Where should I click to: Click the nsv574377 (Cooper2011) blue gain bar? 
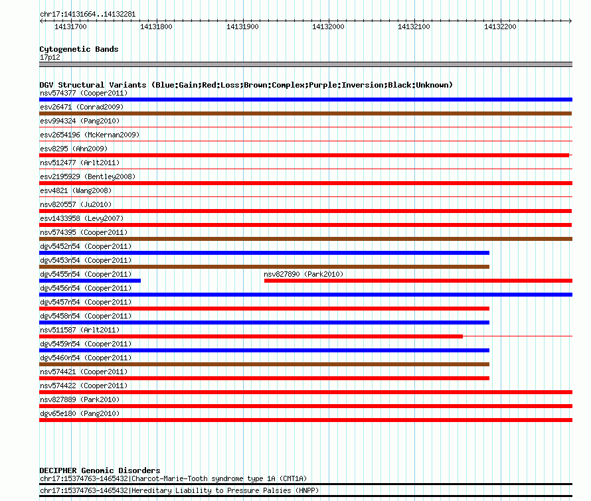click(305, 100)
